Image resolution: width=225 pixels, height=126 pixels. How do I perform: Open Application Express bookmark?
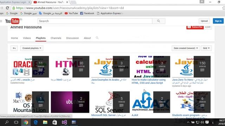coord(110,13)
